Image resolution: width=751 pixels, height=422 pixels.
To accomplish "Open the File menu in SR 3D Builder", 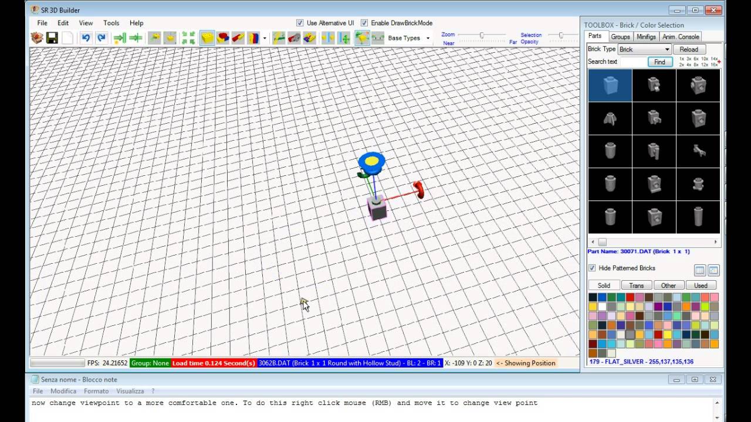I will pyautogui.click(x=42, y=23).
